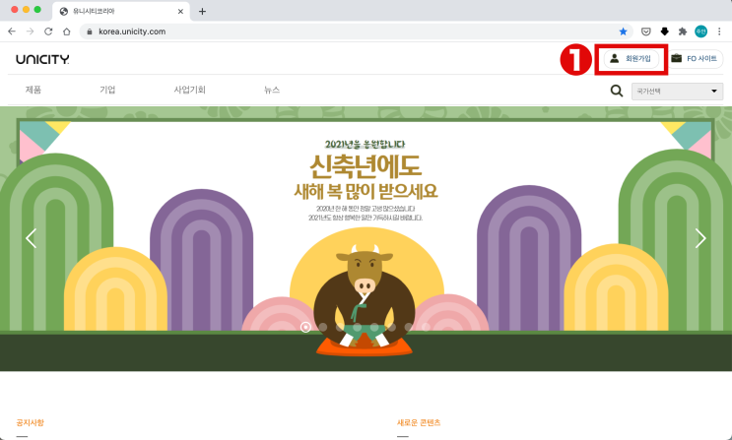This screenshot has width=732, height=440.
Task: Go back using the browser back arrow
Action: coord(12,31)
